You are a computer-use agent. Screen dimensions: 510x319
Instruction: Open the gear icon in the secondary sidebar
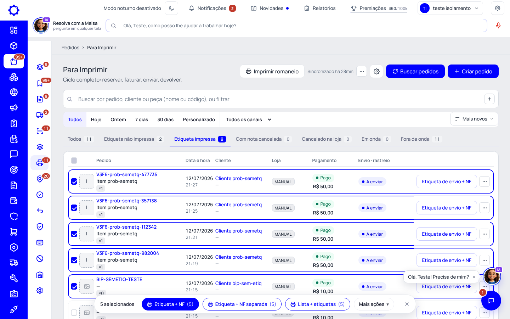pos(40,290)
